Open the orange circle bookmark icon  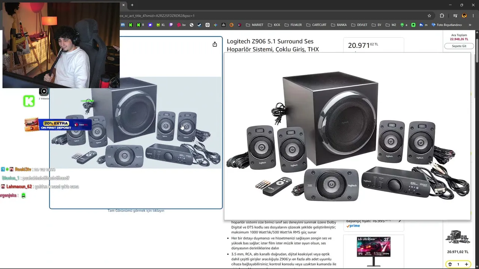pos(232,25)
